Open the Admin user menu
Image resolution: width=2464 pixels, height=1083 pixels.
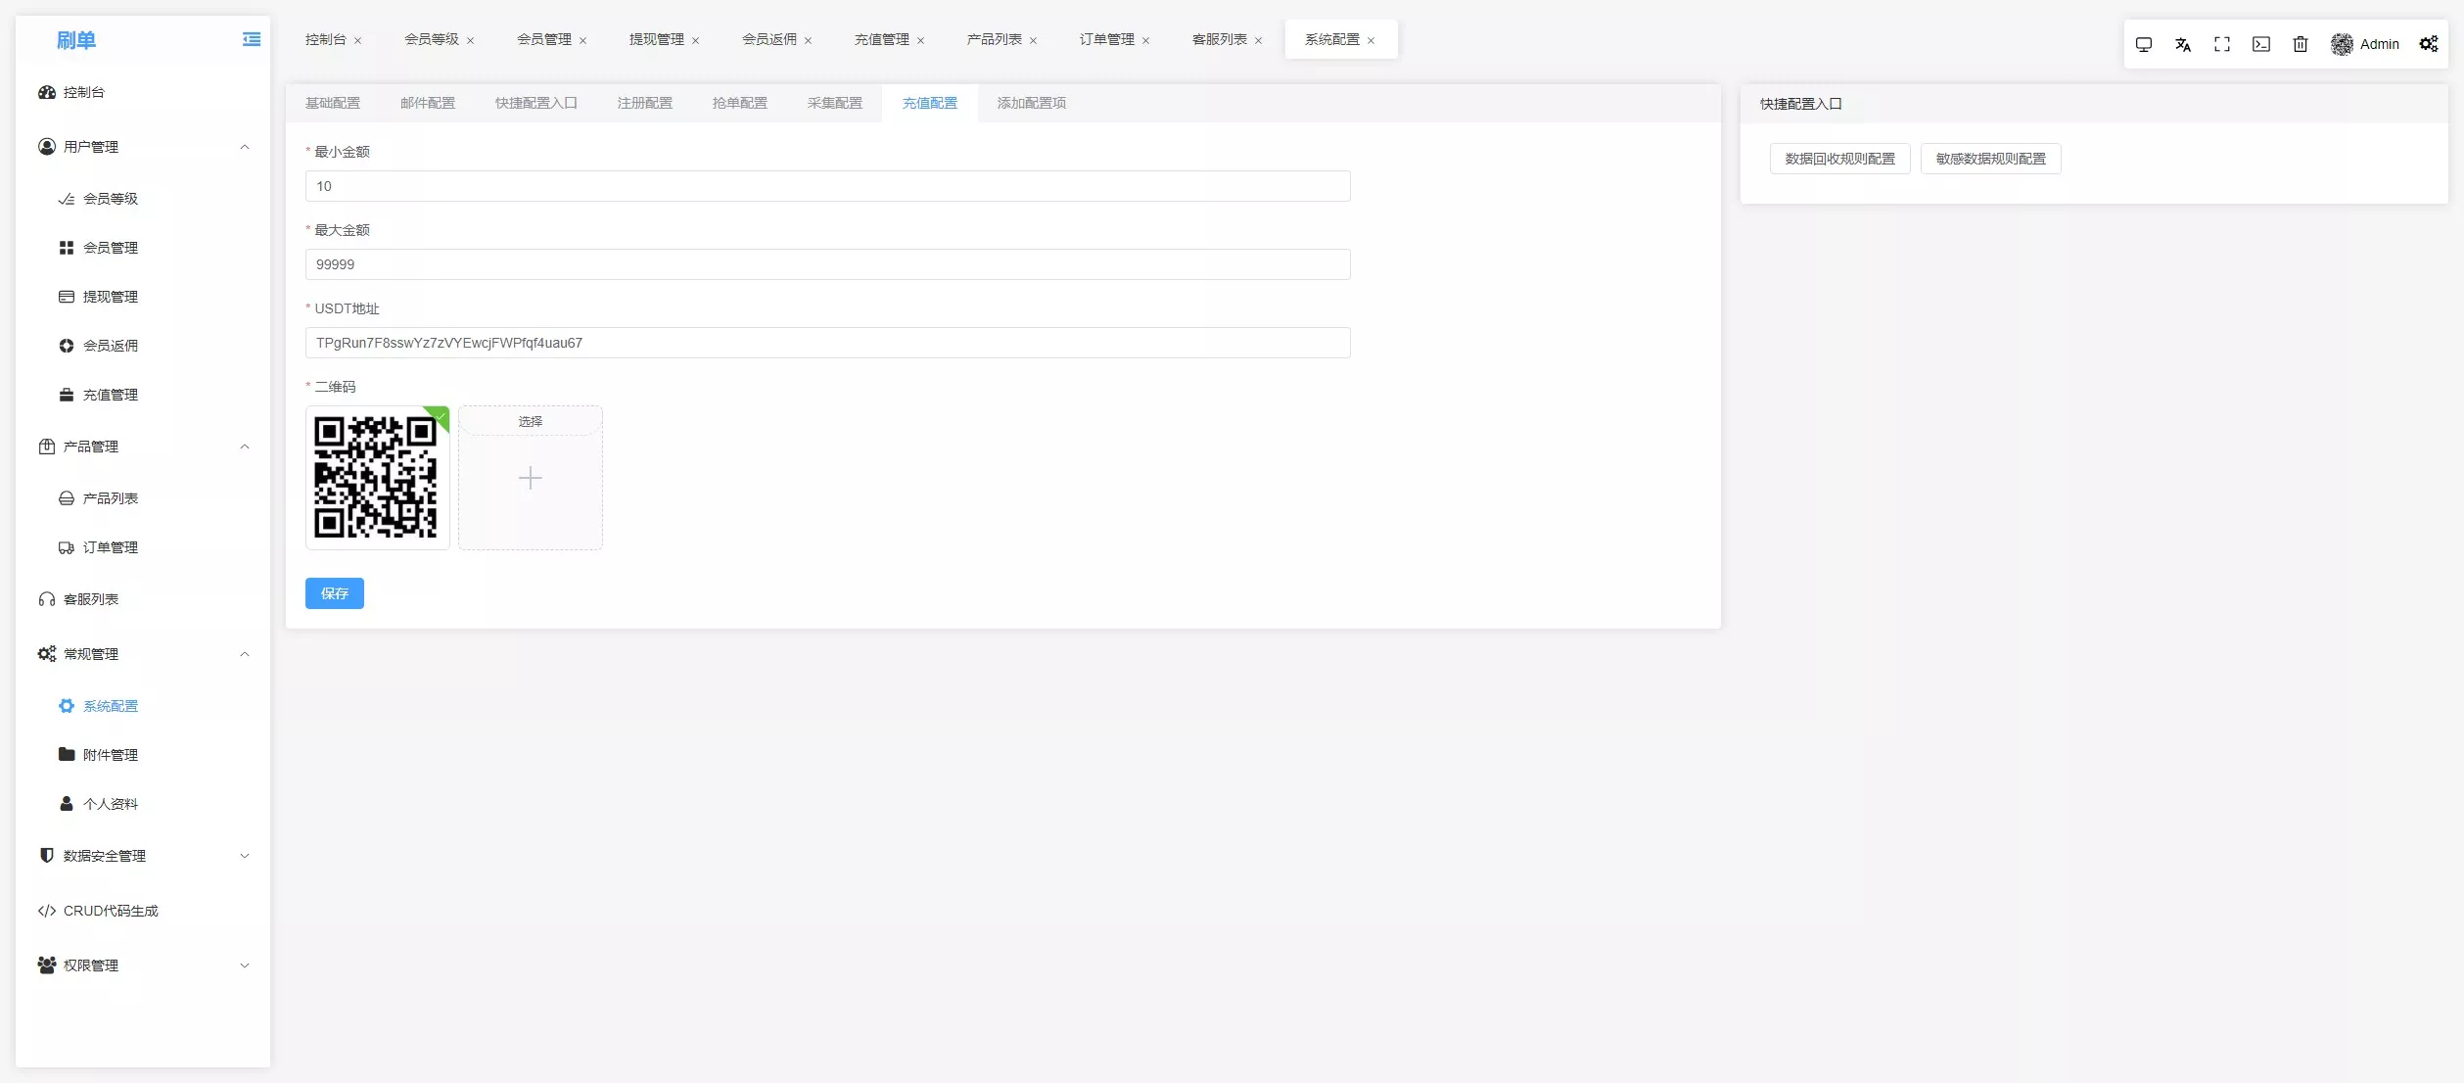2364,44
